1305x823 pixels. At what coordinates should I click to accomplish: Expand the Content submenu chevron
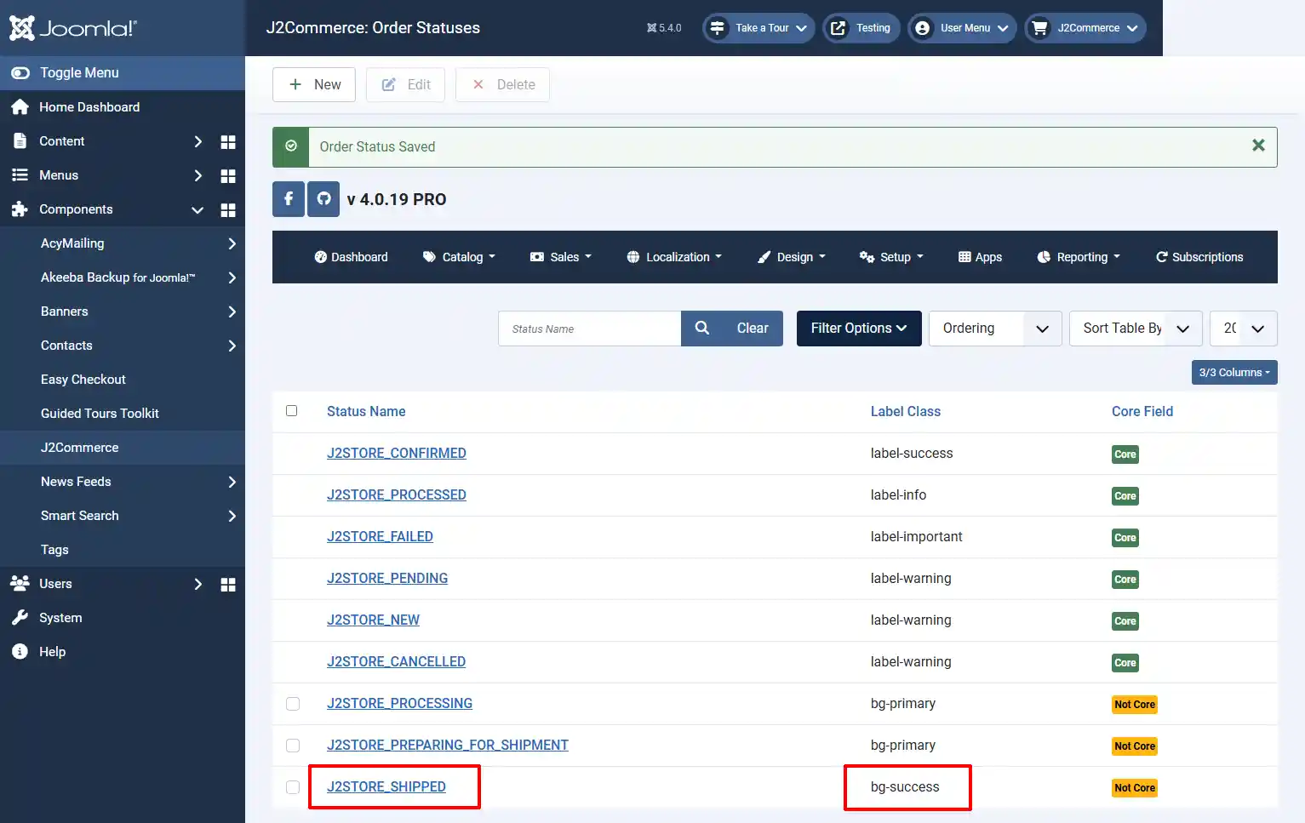(x=197, y=141)
